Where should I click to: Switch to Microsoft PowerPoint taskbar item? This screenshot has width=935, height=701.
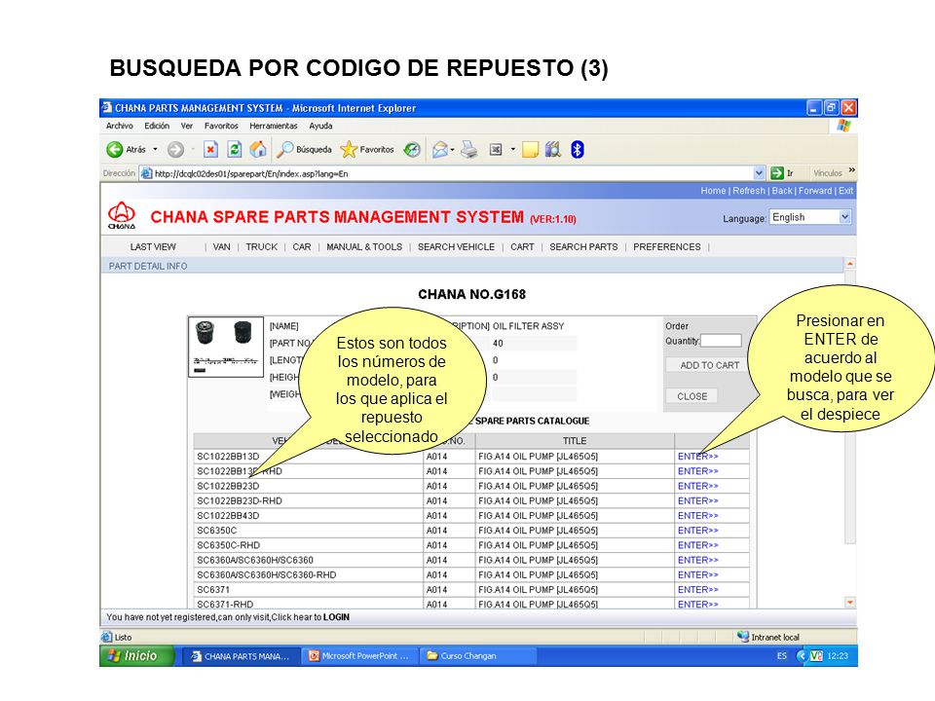(359, 655)
